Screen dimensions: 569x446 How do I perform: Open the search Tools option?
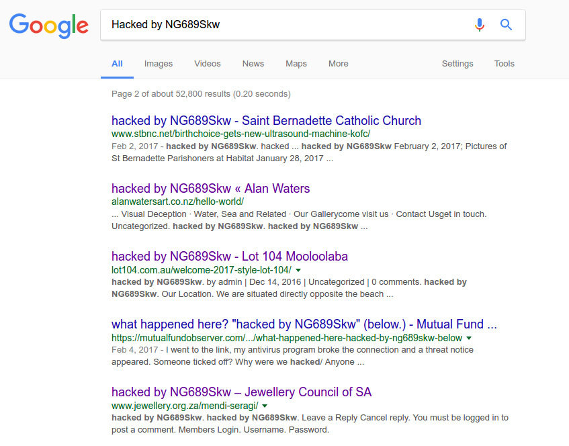[504, 64]
